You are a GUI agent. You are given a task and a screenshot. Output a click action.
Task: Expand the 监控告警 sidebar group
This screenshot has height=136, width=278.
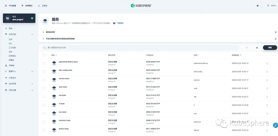[x=32, y=84]
